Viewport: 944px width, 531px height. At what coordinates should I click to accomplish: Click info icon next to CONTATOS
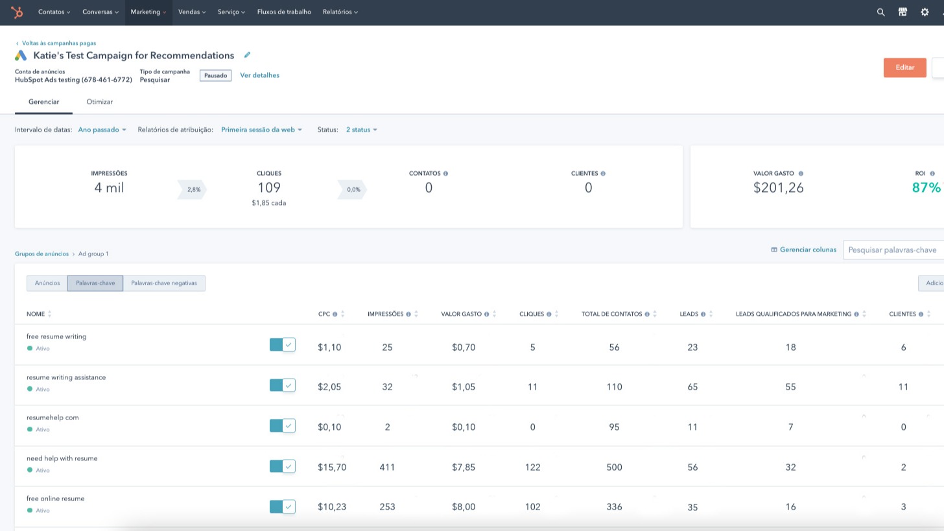[x=445, y=174]
